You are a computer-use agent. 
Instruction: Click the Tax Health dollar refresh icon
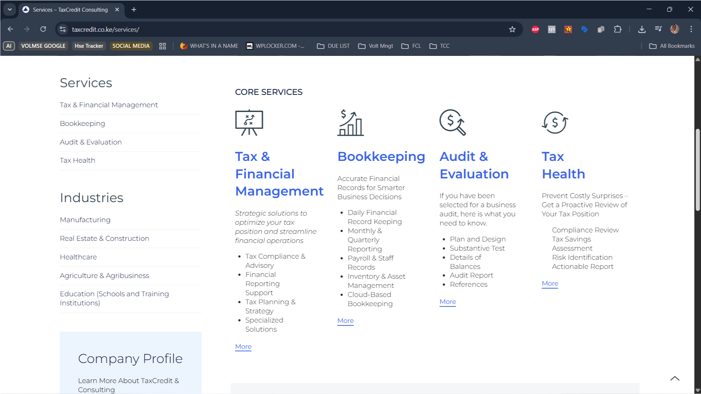(555, 123)
